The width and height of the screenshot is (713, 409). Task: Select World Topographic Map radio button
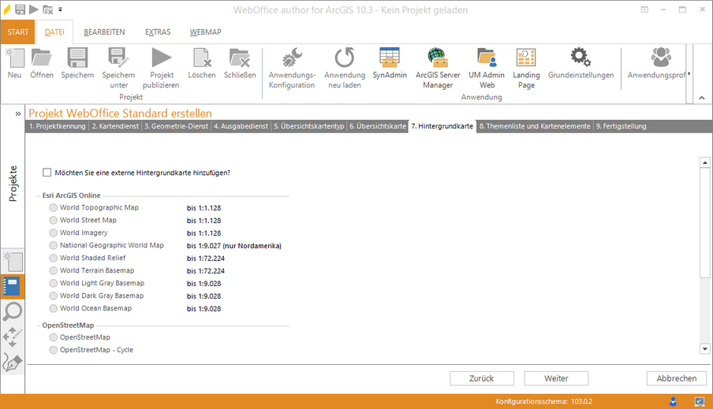54,208
